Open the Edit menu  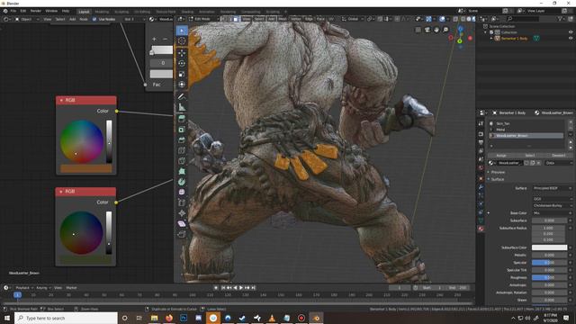(x=23, y=11)
